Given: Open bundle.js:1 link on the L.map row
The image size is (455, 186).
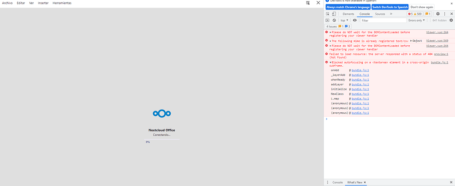Looking at the screenshot, I should click(x=360, y=99).
